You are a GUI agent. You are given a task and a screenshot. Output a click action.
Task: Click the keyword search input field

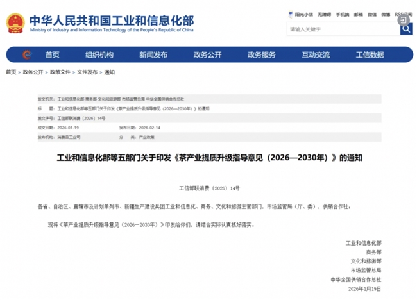point(342,29)
